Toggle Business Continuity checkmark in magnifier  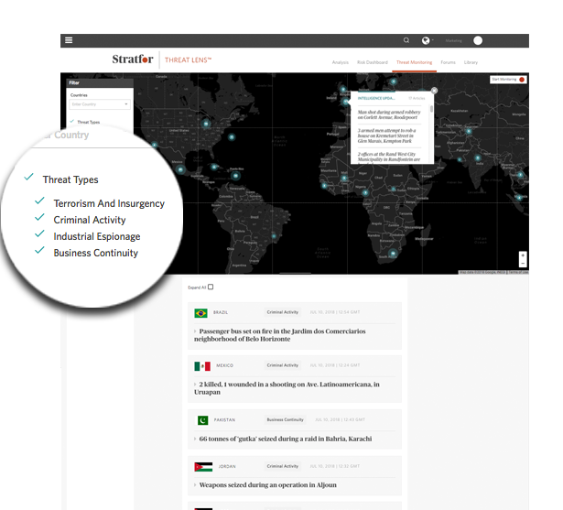click(39, 250)
